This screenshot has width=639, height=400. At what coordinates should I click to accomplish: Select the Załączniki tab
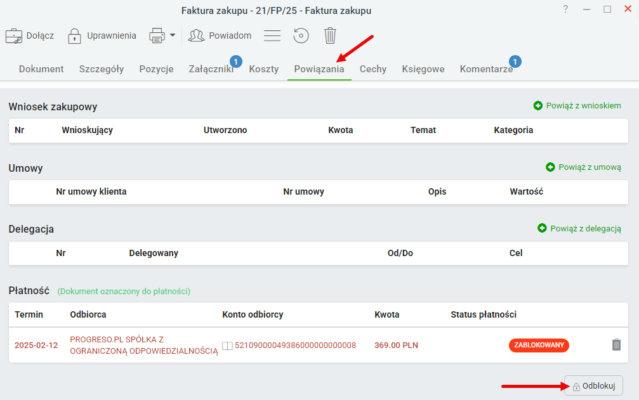coord(211,69)
